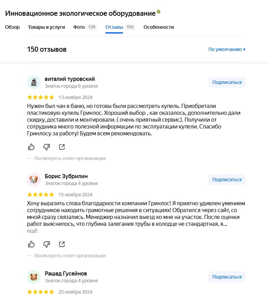
Task: Expand full review text via 'ещё'
Action: (32, 231)
